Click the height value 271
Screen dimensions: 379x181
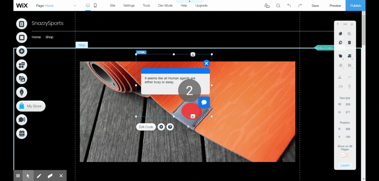coord(347,112)
